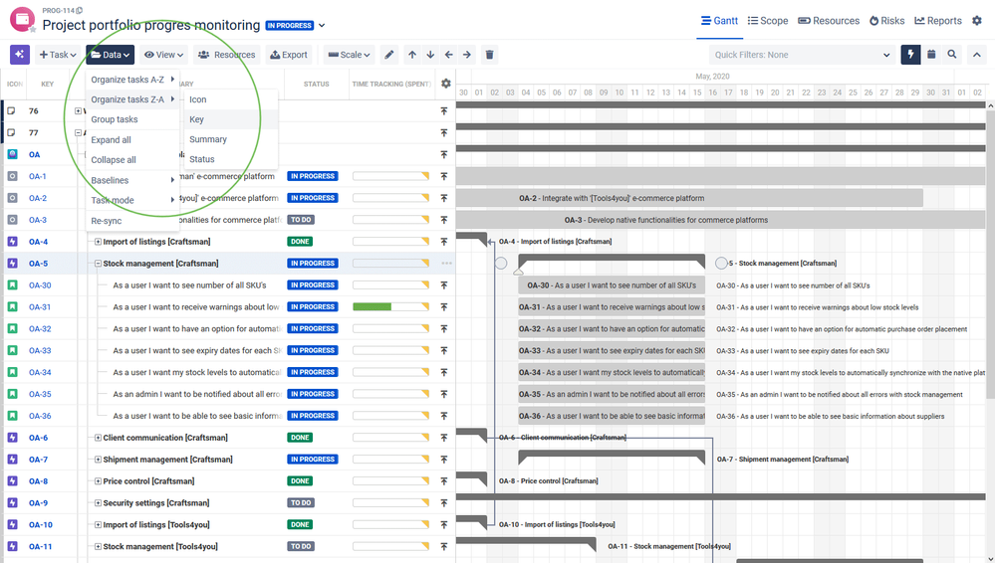The width and height of the screenshot is (995, 563).
Task: Click the program logo icon at top left
Action: [x=22, y=19]
